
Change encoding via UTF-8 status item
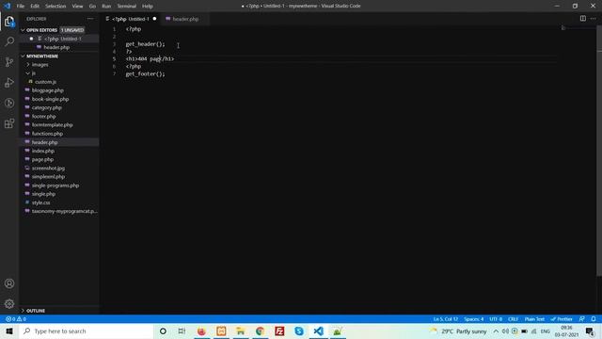496,319
